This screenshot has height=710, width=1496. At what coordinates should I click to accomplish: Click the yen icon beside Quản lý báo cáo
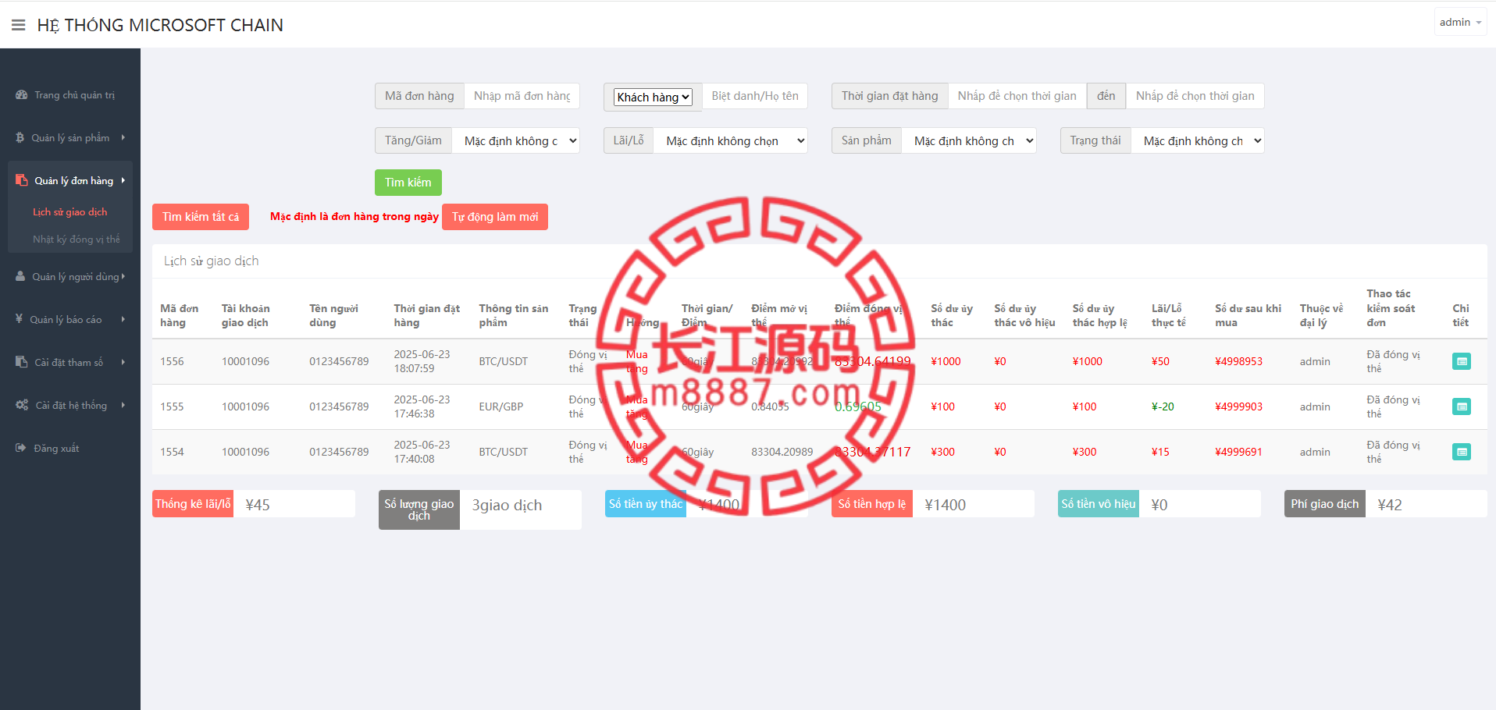[19, 319]
